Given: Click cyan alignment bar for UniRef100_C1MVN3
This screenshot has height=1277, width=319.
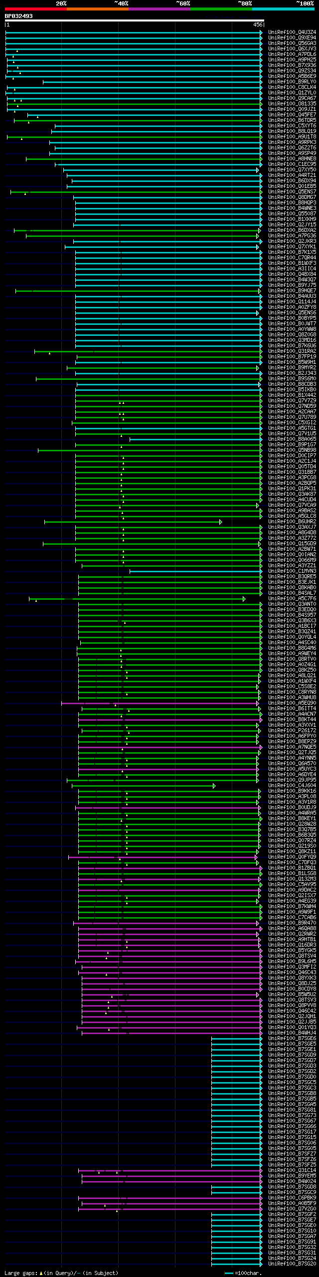Looking at the screenshot, I should pos(196,571).
